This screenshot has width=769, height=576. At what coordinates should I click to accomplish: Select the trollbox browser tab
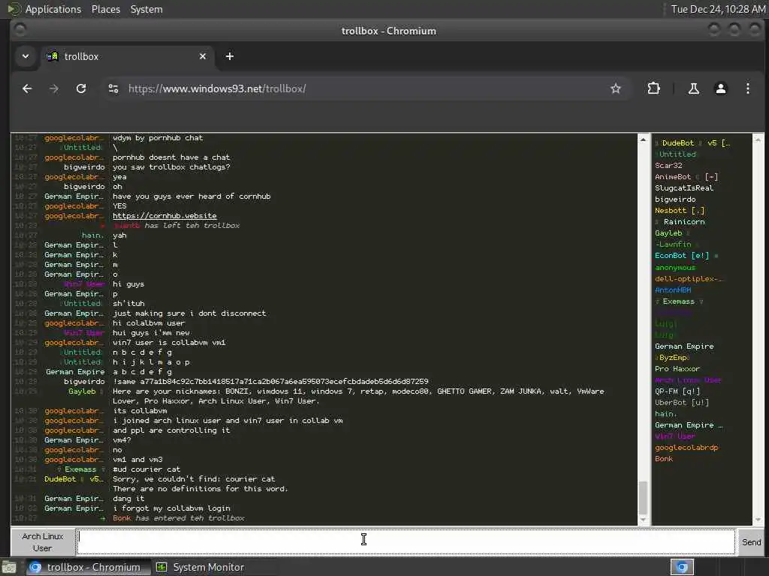[127, 56]
